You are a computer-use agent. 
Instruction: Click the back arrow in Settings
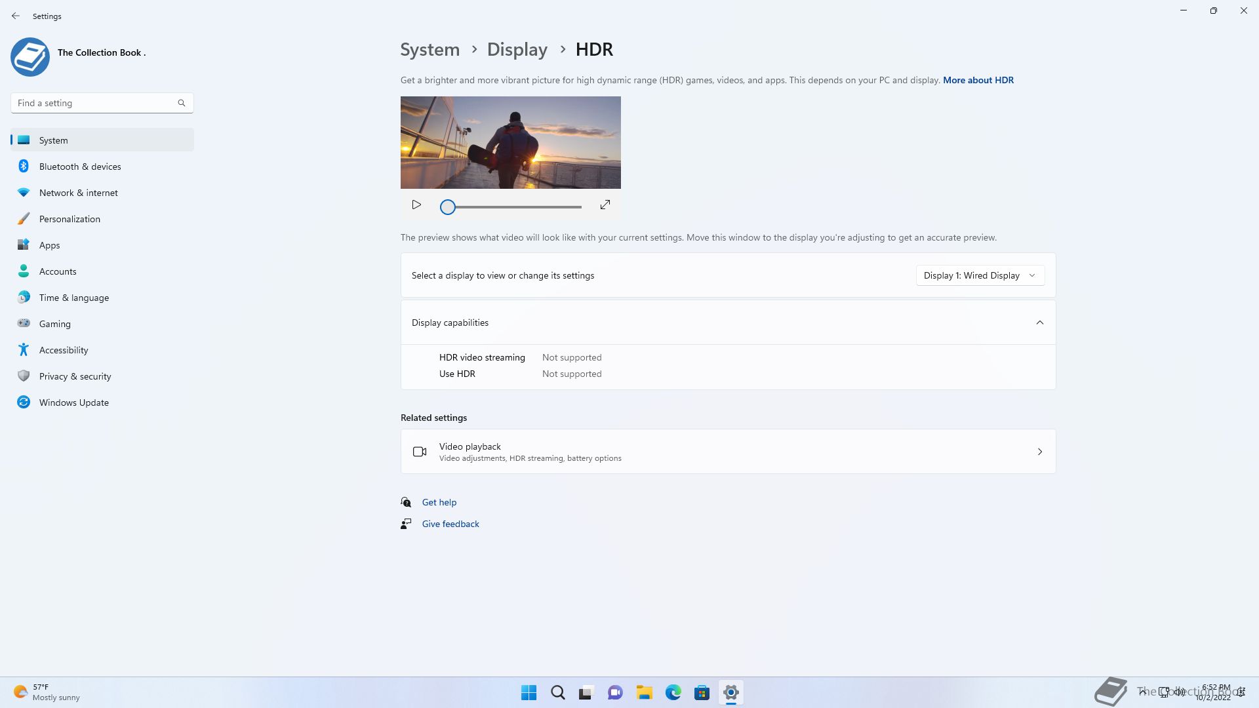(x=16, y=16)
